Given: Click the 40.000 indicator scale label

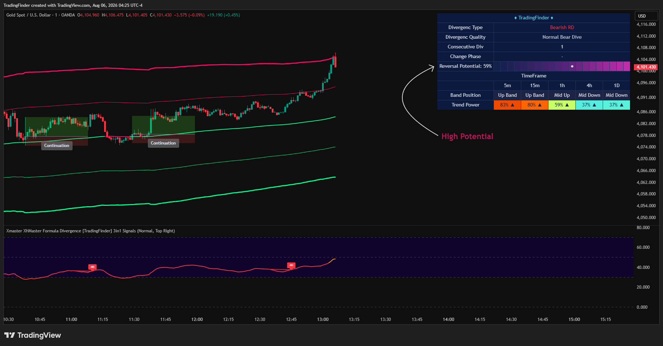Looking at the screenshot, I should [x=643, y=267].
